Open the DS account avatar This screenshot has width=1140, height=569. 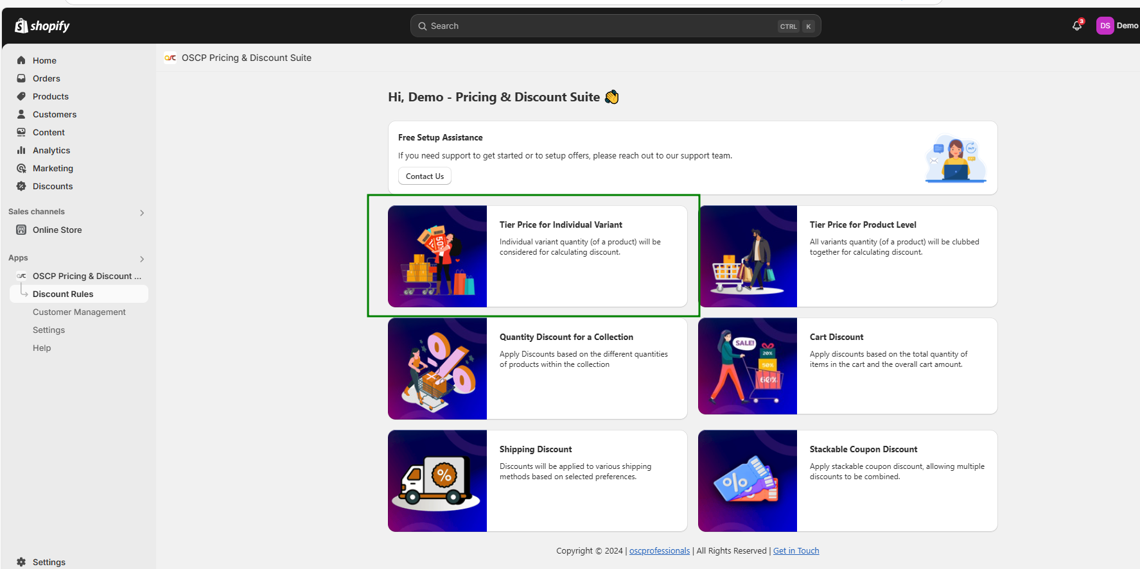tap(1105, 26)
